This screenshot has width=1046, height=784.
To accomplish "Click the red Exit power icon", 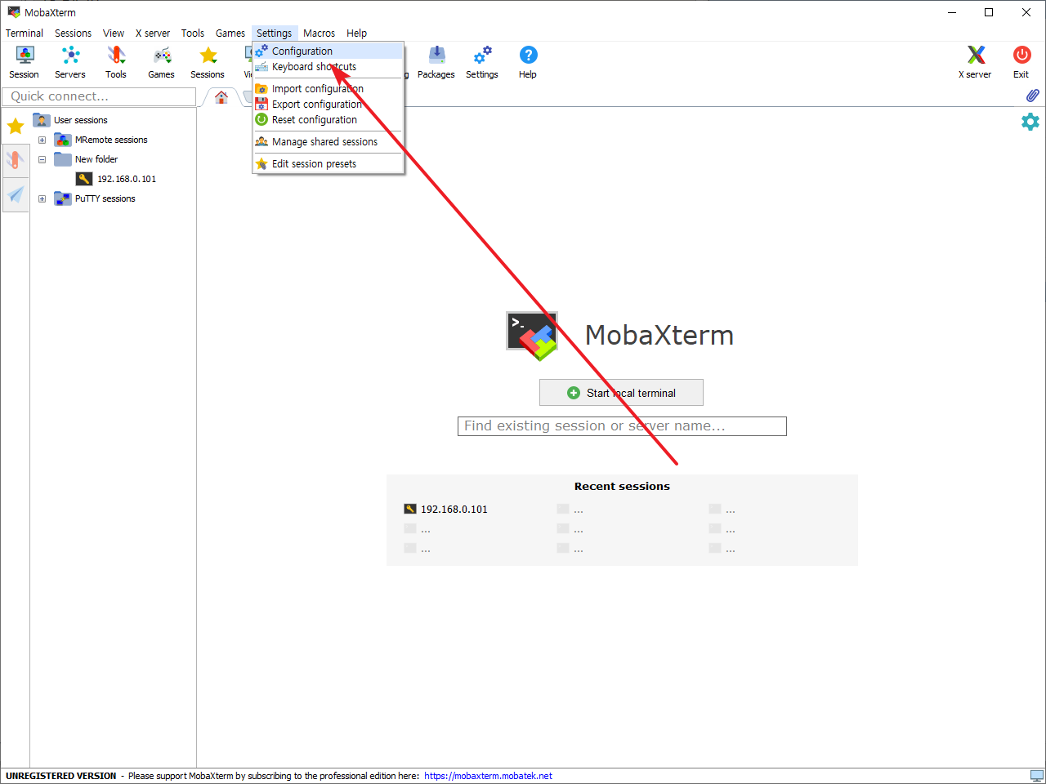I will 1021,62.
